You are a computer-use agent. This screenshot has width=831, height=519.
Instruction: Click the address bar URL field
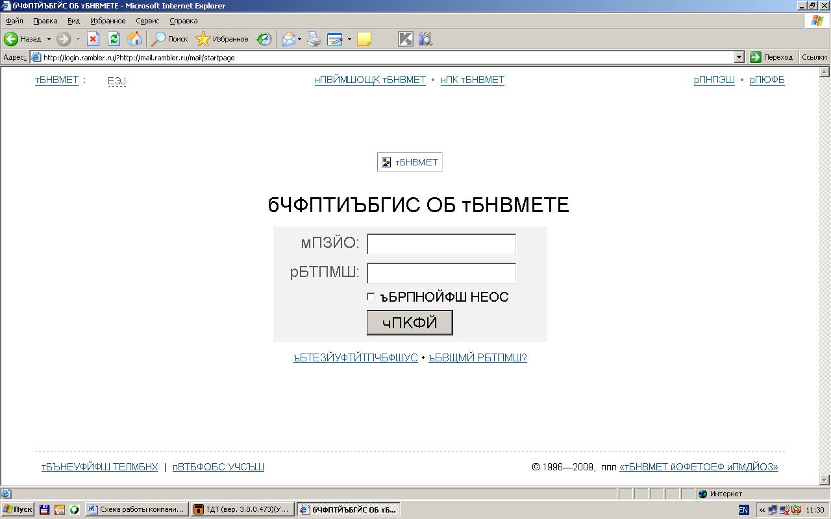387,57
